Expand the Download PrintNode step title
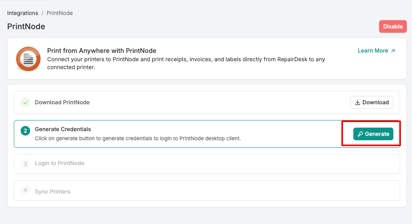 tap(62, 102)
